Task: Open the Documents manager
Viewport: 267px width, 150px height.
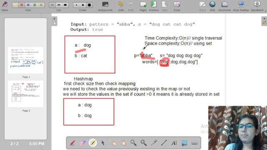Action: pos(224,6)
